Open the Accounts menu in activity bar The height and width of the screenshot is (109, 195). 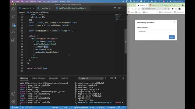(x=13, y=94)
